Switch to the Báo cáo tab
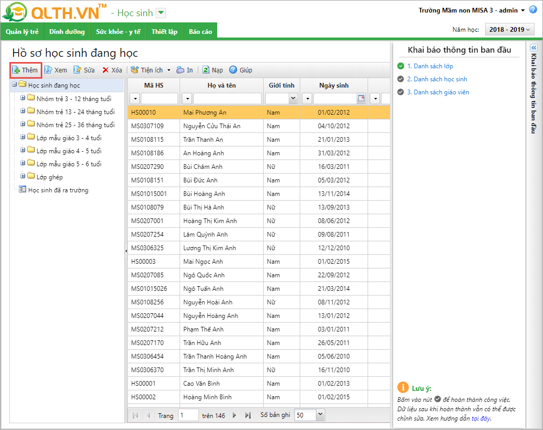This screenshot has height=430, width=543. pyautogui.click(x=200, y=32)
